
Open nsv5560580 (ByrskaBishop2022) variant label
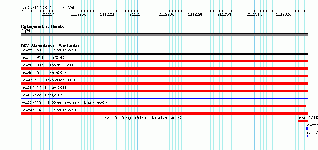coord(53,50)
